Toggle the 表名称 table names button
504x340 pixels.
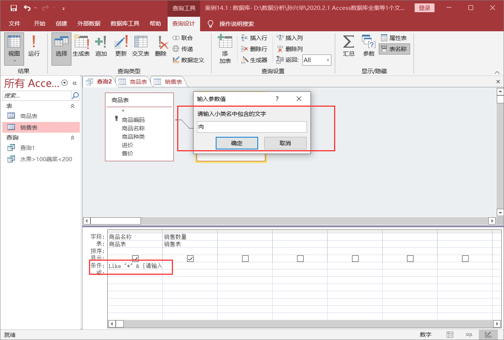coord(394,49)
